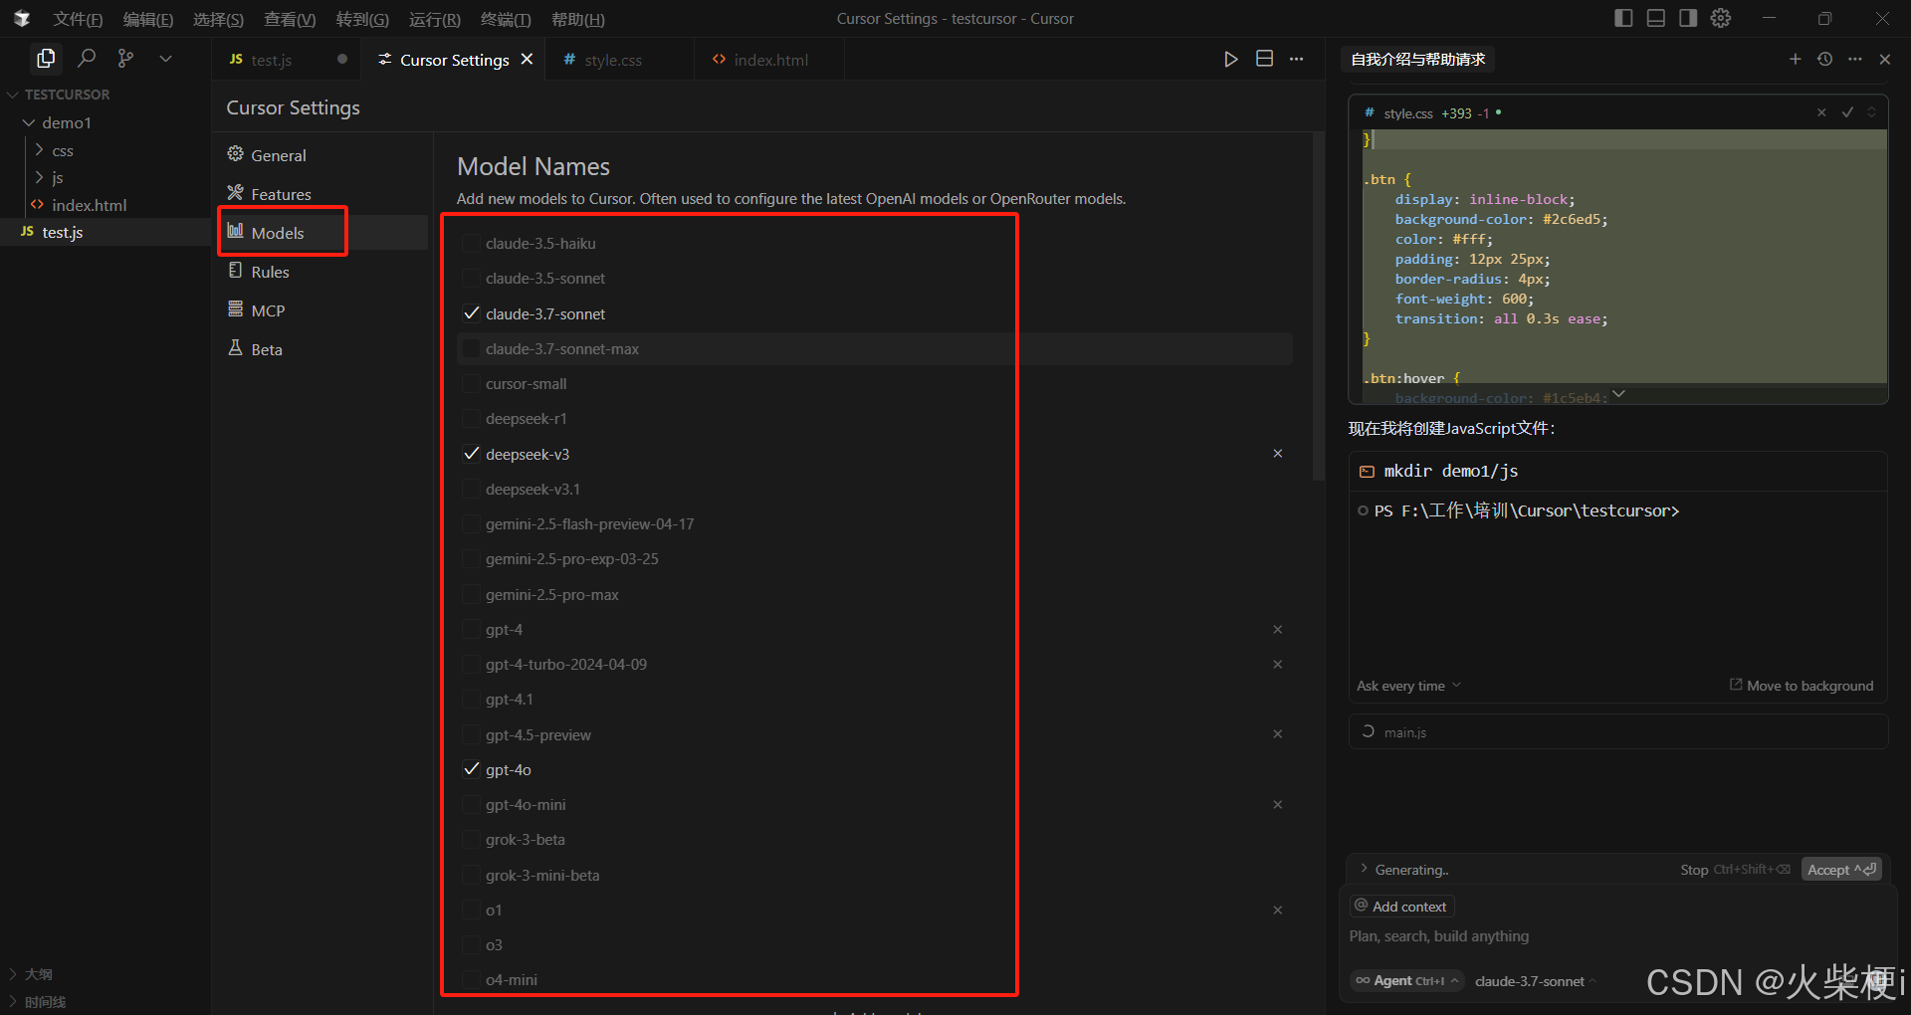Accept style.css changes with checkmark icon

click(x=1847, y=112)
